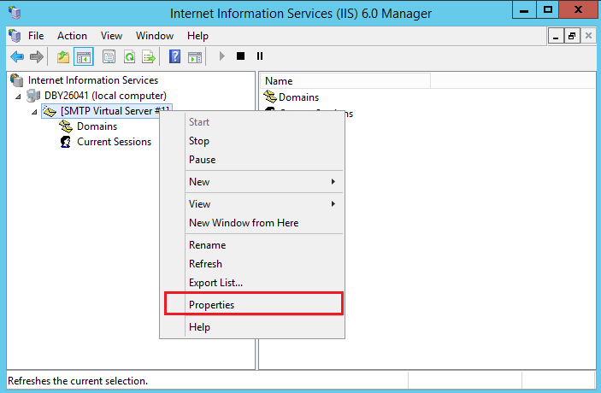The width and height of the screenshot is (601, 393).
Task: Click the Export List toolbar icon
Action: click(149, 56)
